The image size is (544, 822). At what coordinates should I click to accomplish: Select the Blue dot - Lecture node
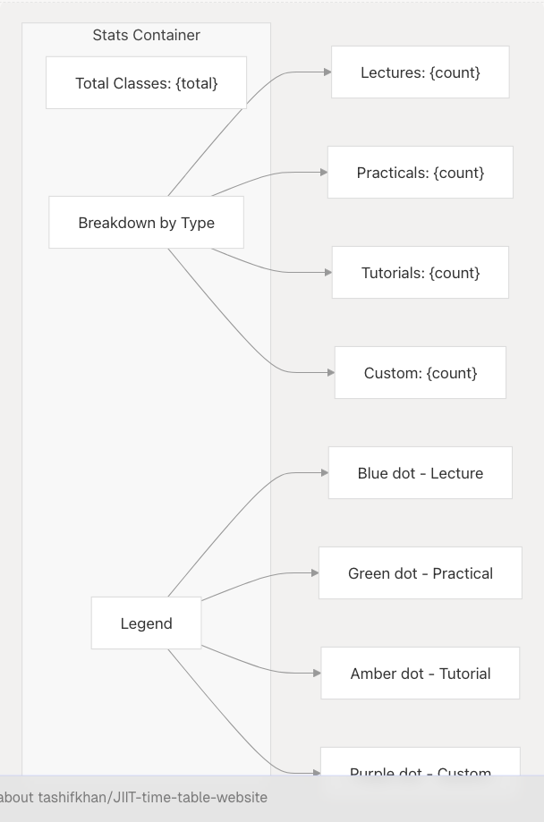[x=420, y=473]
